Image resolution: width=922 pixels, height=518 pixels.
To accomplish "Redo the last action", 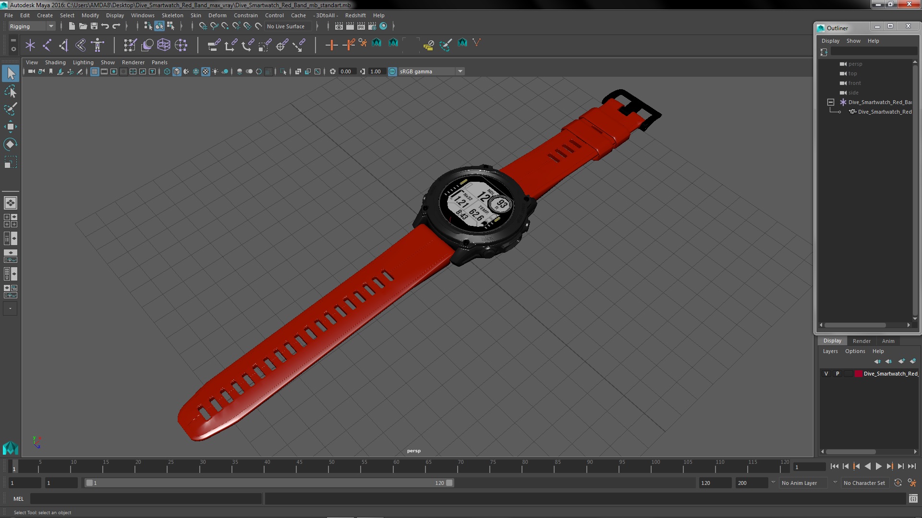I will click(116, 26).
